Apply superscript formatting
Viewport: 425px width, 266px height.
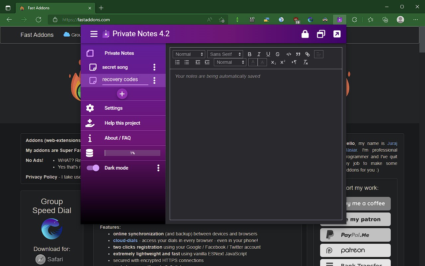[283, 62]
